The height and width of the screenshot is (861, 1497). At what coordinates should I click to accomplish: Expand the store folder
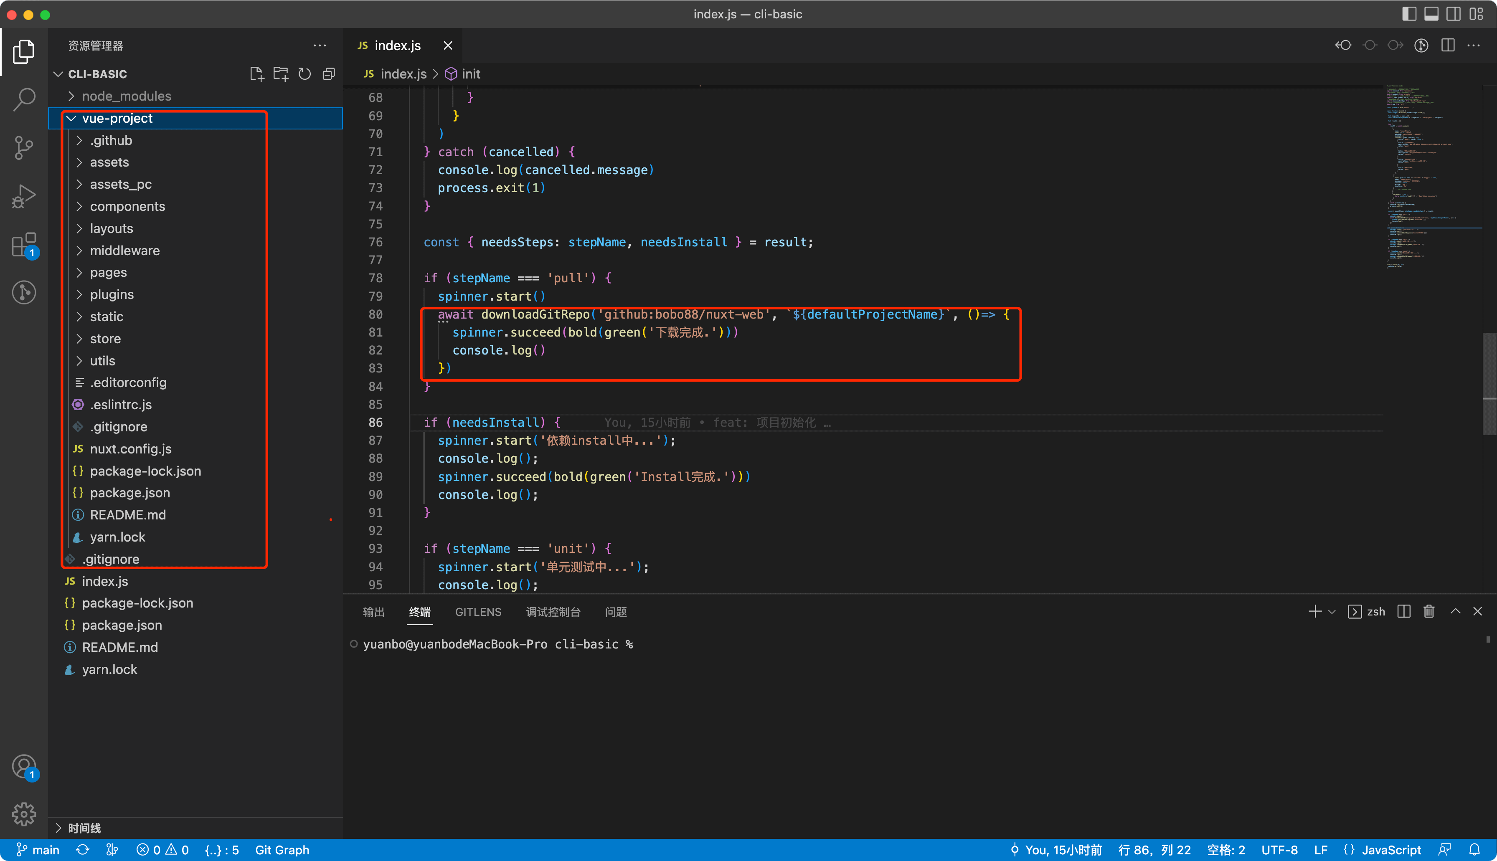coord(195,339)
